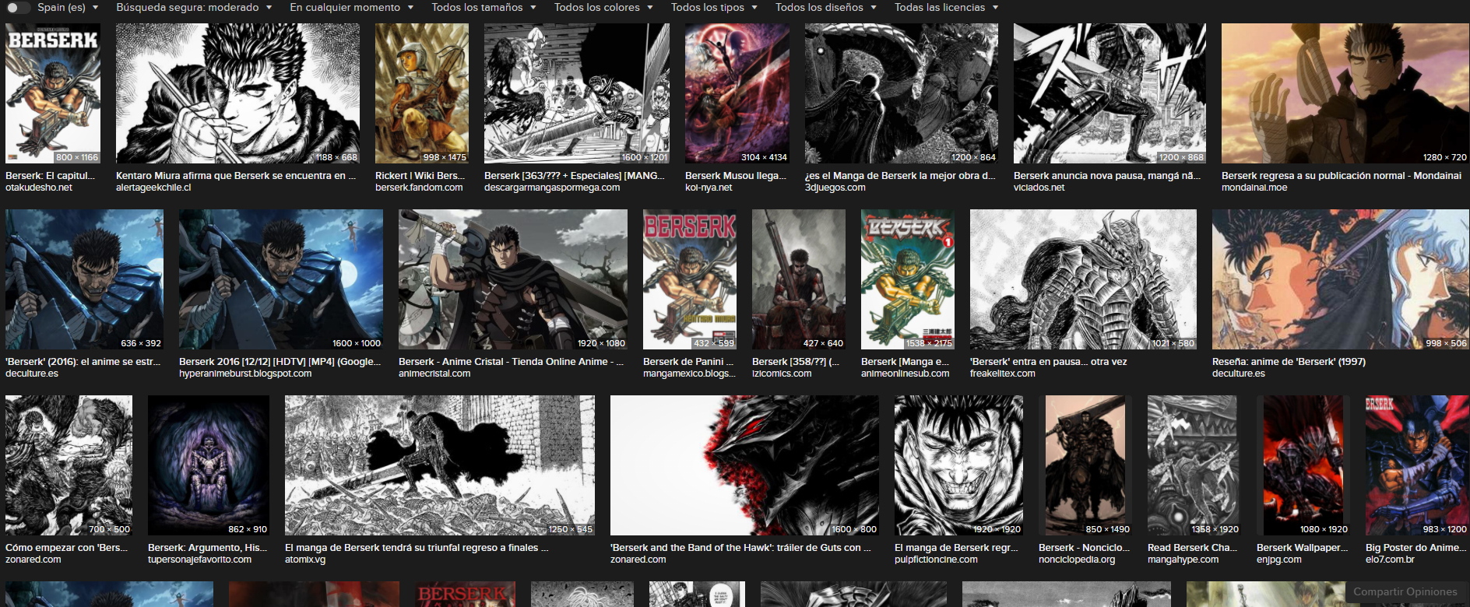Open the Cómo empezar con 'Bers... thumbnail
Image resolution: width=1470 pixels, height=607 pixels.
click(x=69, y=465)
